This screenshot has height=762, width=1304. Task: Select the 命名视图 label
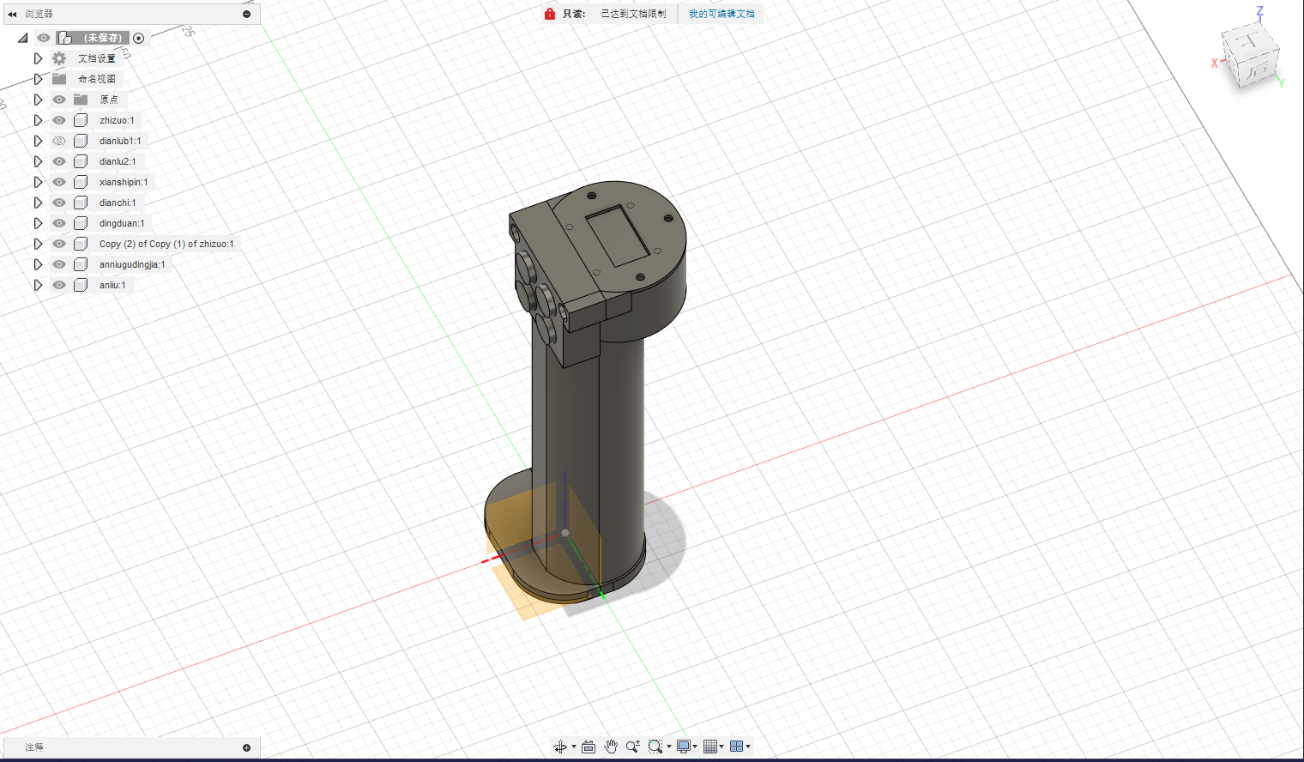click(x=97, y=79)
